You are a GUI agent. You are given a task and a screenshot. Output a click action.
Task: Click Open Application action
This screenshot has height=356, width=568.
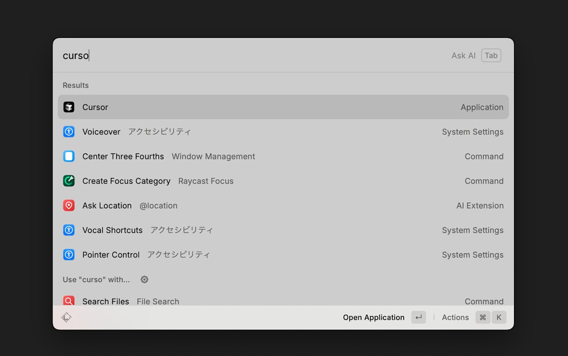click(374, 317)
